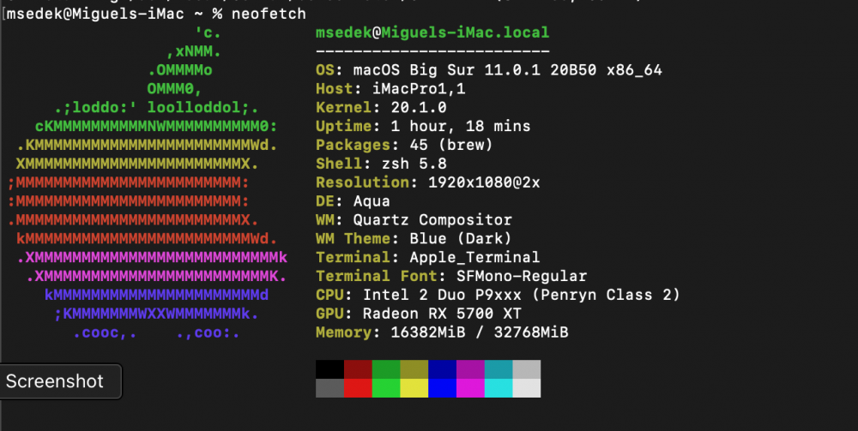
Task: Click the CPU Intel 2 Duo P9xxx line
Action: 498,295
